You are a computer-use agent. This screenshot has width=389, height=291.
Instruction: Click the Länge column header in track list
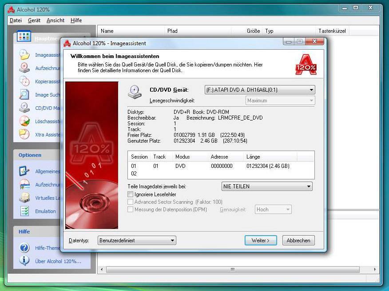point(270,157)
